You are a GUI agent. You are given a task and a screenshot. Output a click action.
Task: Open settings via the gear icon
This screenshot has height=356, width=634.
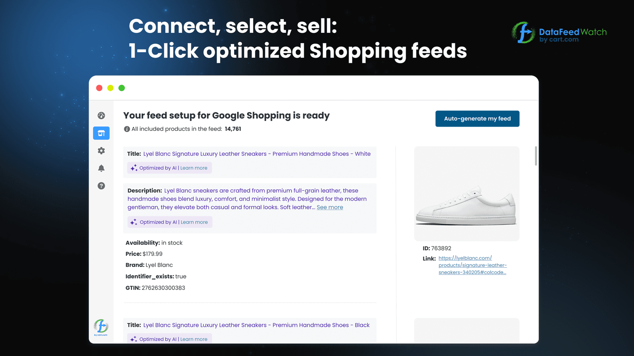pos(101,151)
